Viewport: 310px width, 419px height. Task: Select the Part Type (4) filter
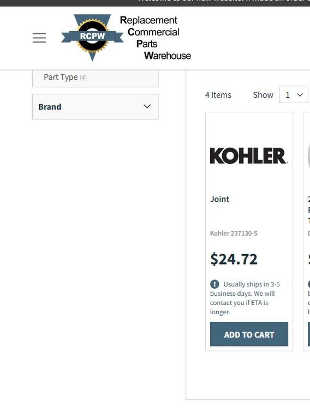(95, 77)
